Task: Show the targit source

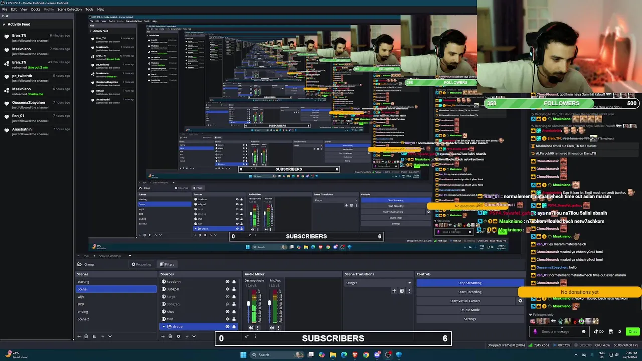Action: 227,297
